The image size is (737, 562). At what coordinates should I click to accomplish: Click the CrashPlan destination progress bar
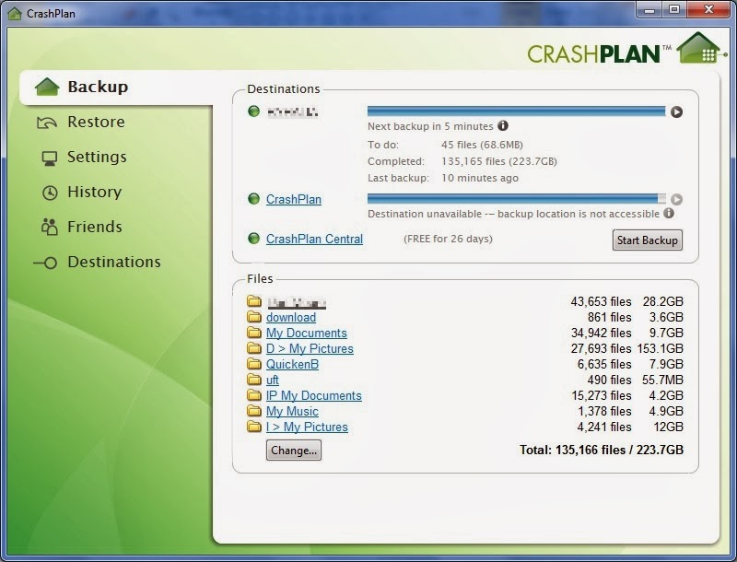(x=516, y=199)
